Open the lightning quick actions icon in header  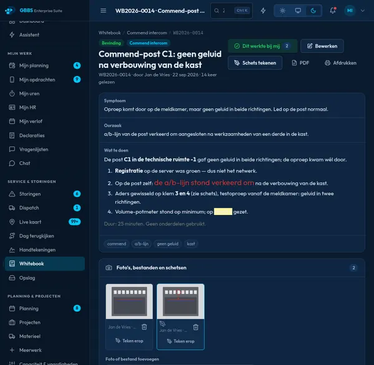(263, 11)
